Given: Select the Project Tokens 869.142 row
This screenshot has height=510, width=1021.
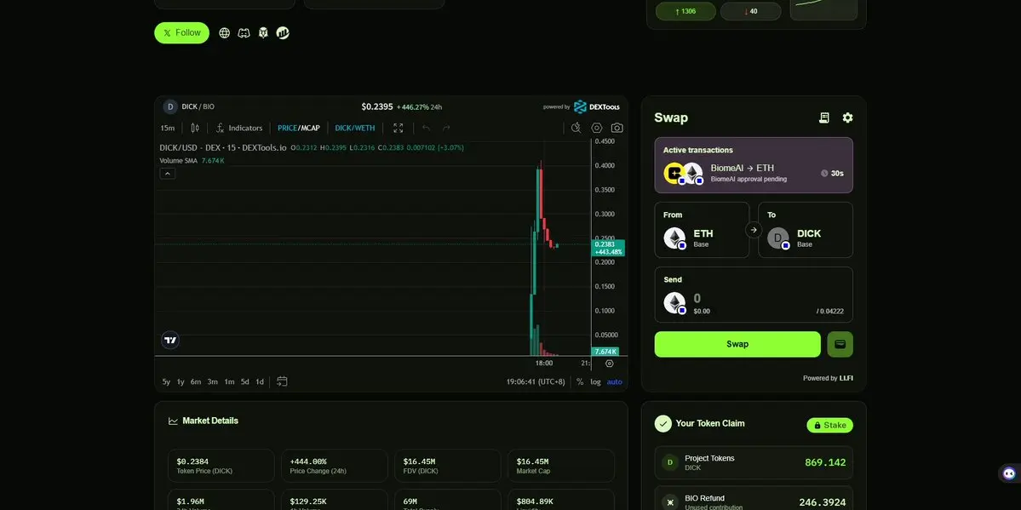Looking at the screenshot, I should (x=754, y=462).
